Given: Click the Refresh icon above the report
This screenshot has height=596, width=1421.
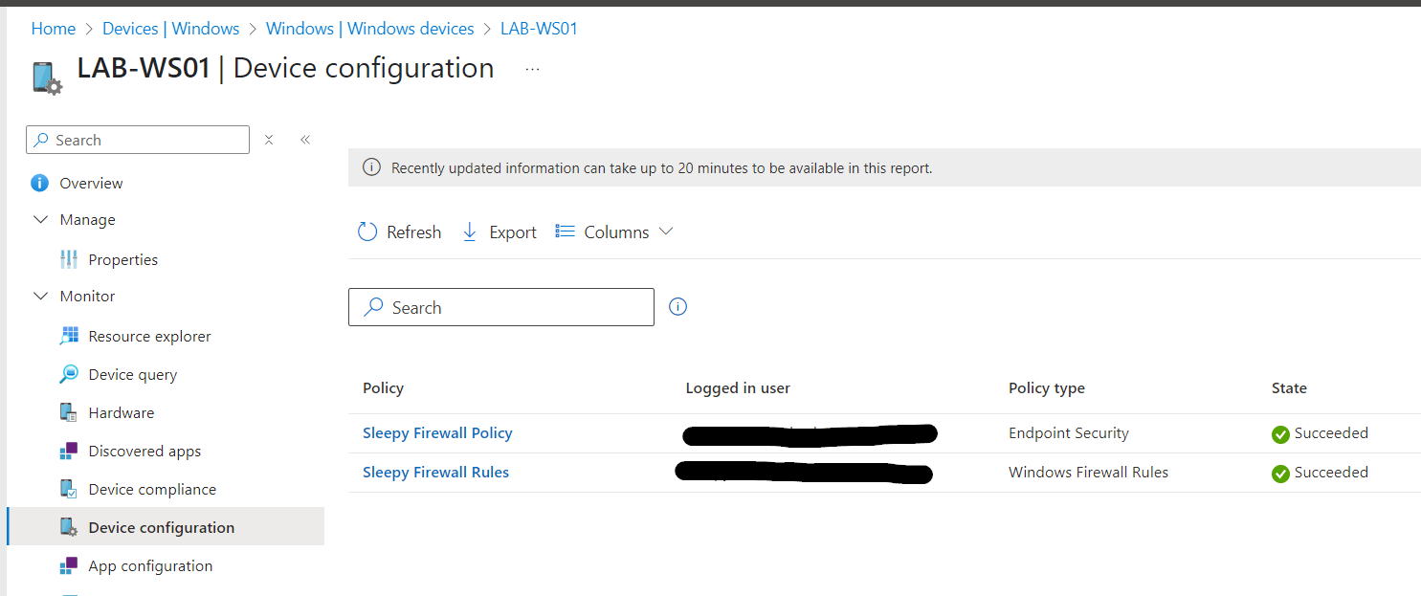Looking at the screenshot, I should 366,232.
